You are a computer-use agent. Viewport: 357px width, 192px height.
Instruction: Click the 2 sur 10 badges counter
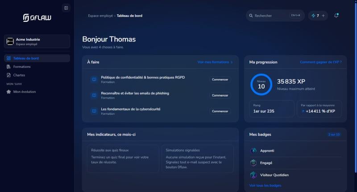click(334, 134)
